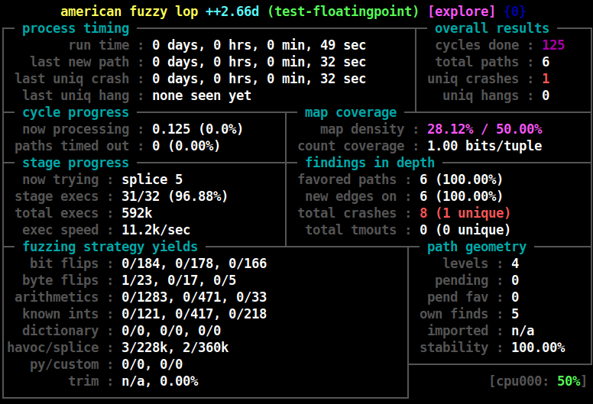Click arithmetics values '0/1283, 0/471, 0/33'
The image size is (593, 404).
click(x=194, y=297)
